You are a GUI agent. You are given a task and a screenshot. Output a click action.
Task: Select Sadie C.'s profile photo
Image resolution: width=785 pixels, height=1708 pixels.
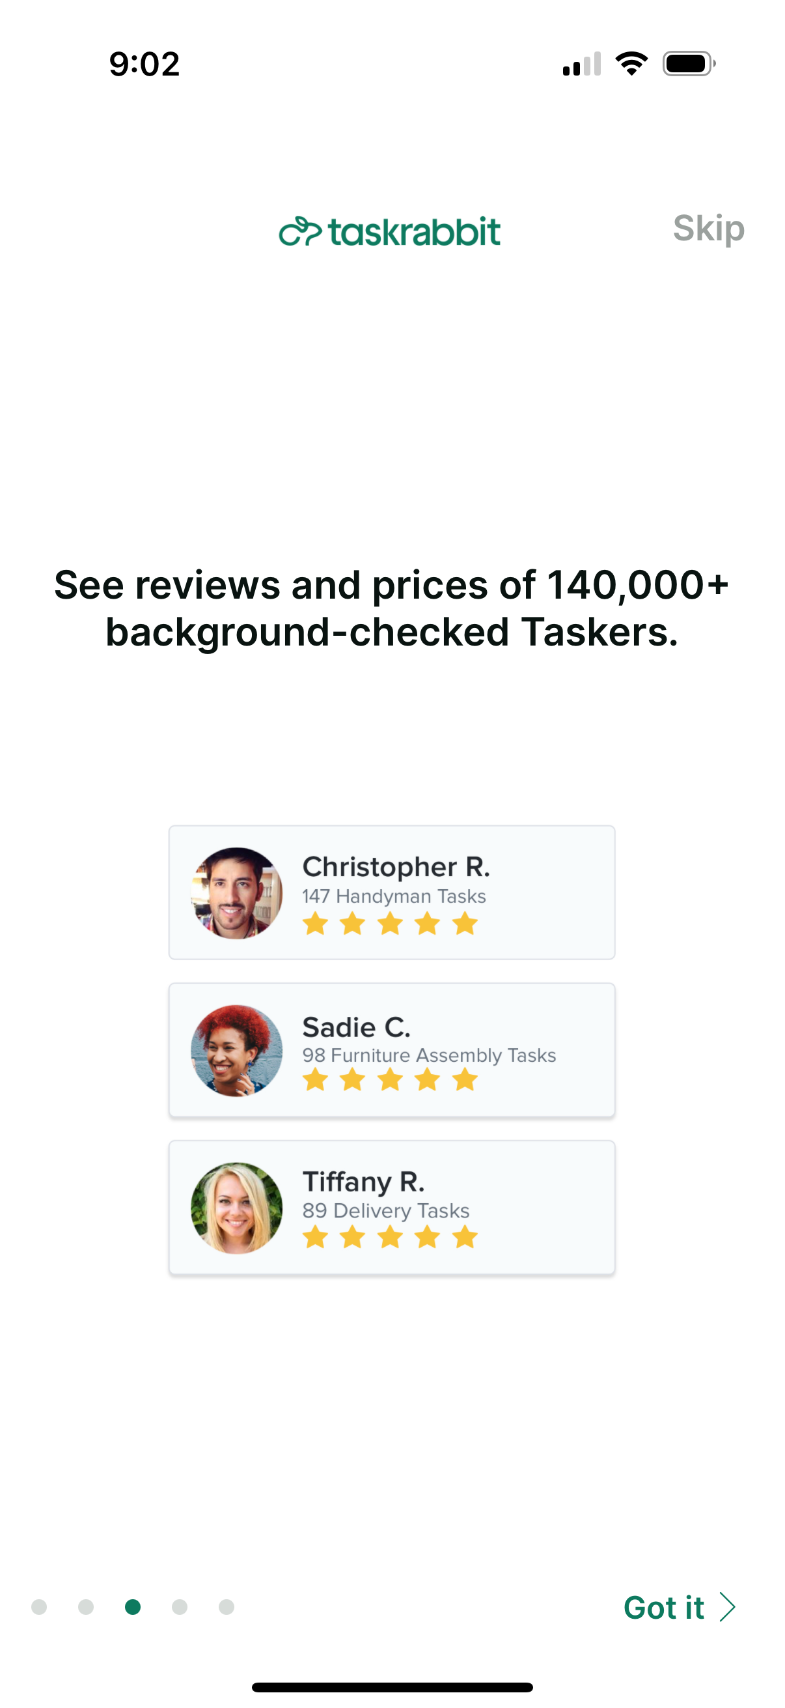tap(236, 1049)
